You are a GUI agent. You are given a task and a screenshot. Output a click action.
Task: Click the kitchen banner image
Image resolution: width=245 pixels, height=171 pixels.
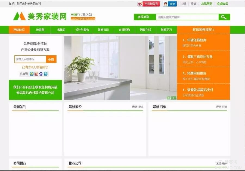(x=120, y=68)
